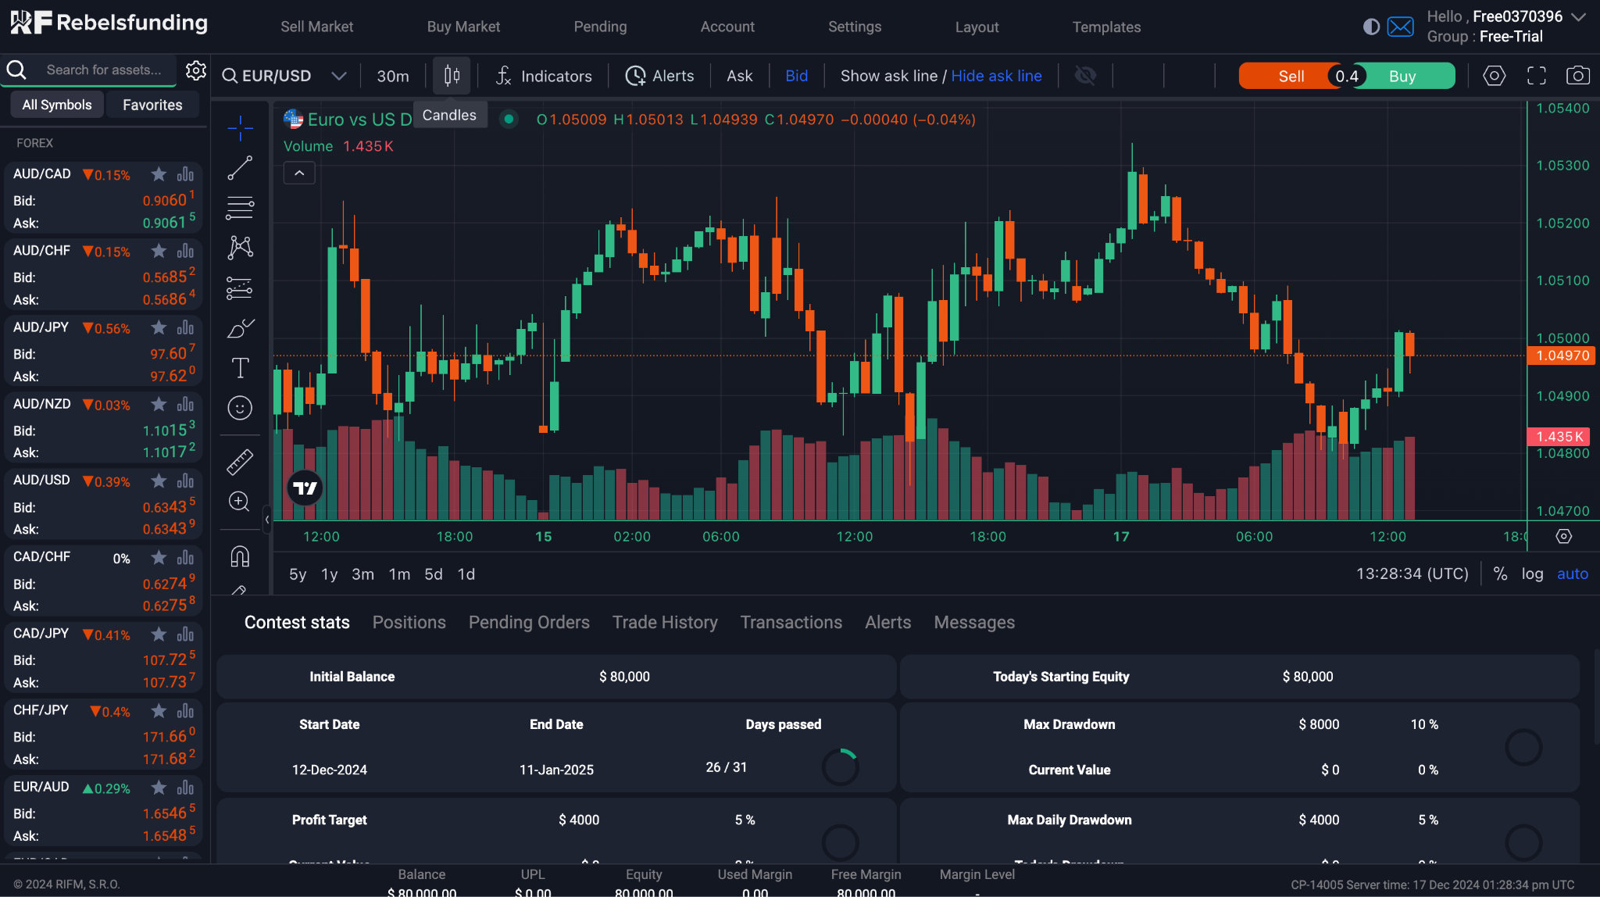This screenshot has height=897, width=1600.
Task: Open the Templates menu
Action: tap(1105, 27)
